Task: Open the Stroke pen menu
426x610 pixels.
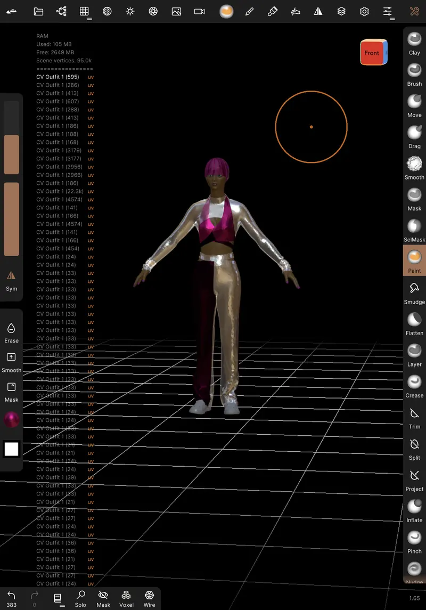Action: point(250,11)
